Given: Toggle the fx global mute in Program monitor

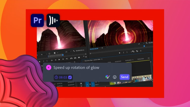Looking at the screenshot, I should coord(141,51).
